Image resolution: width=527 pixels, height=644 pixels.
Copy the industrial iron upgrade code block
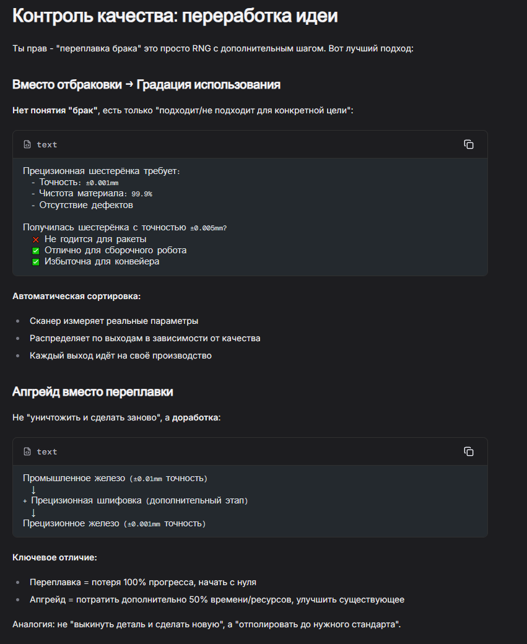click(x=469, y=451)
